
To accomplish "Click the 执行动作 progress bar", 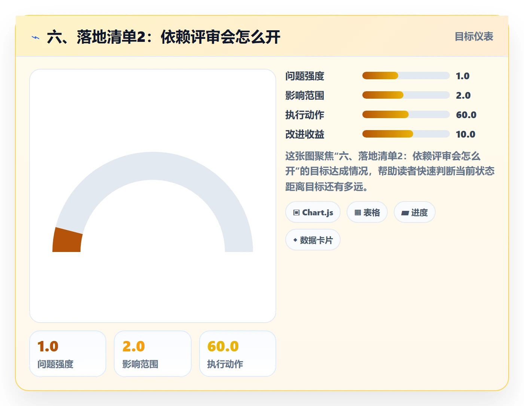I will [x=406, y=114].
